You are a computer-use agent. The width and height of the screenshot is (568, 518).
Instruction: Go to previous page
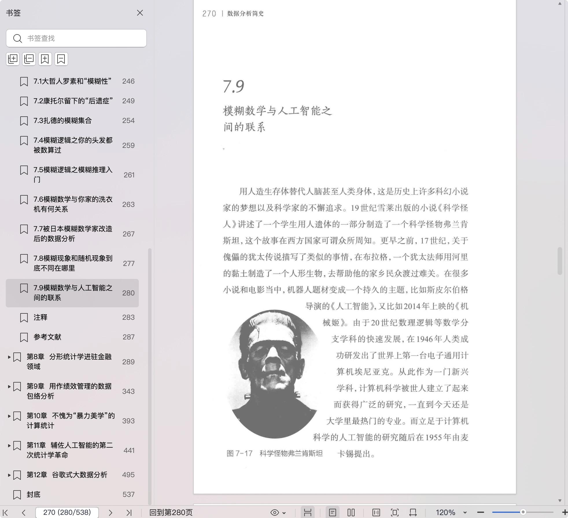click(24, 513)
